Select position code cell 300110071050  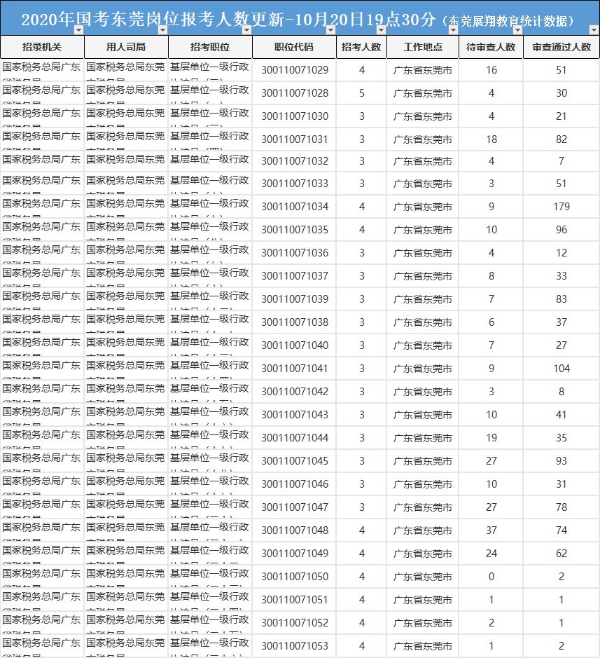click(294, 576)
